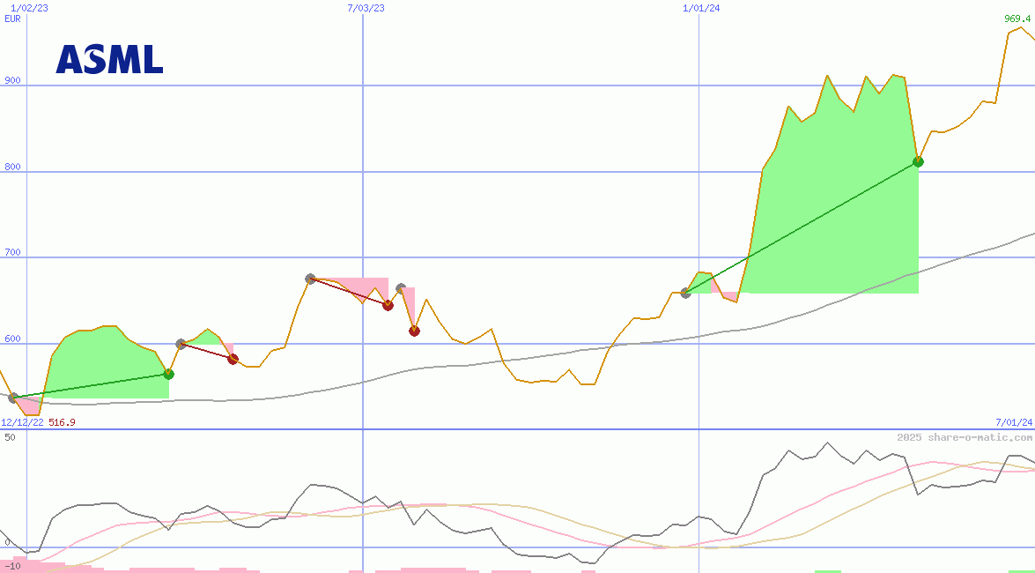
Task: Click the 516.9 price label in red
Action: [61, 421]
